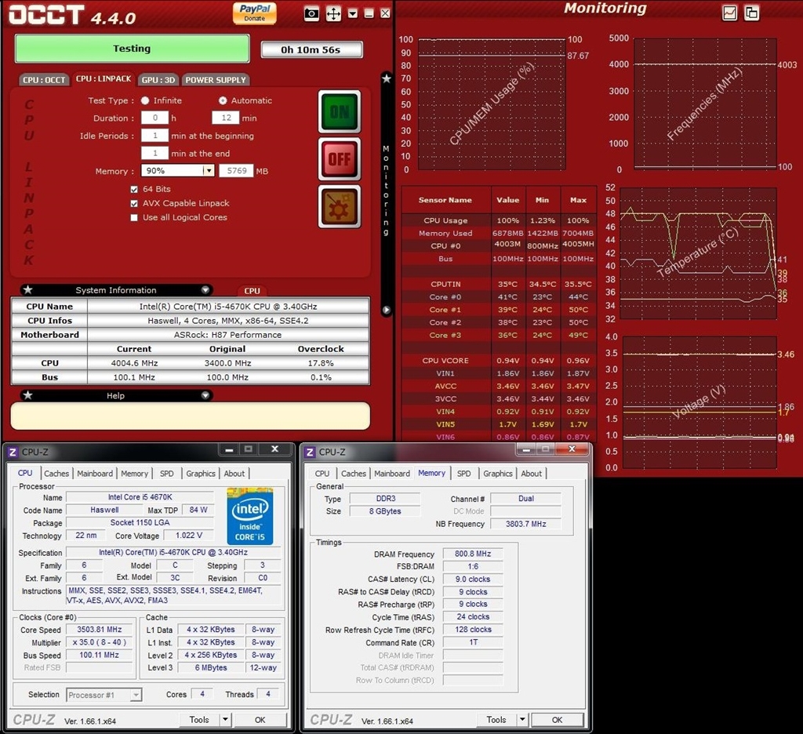Viewport: 803px width, 734px height.
Task: Switch to the POWER SUPPLY tab
Action: [x=216, y=80]
